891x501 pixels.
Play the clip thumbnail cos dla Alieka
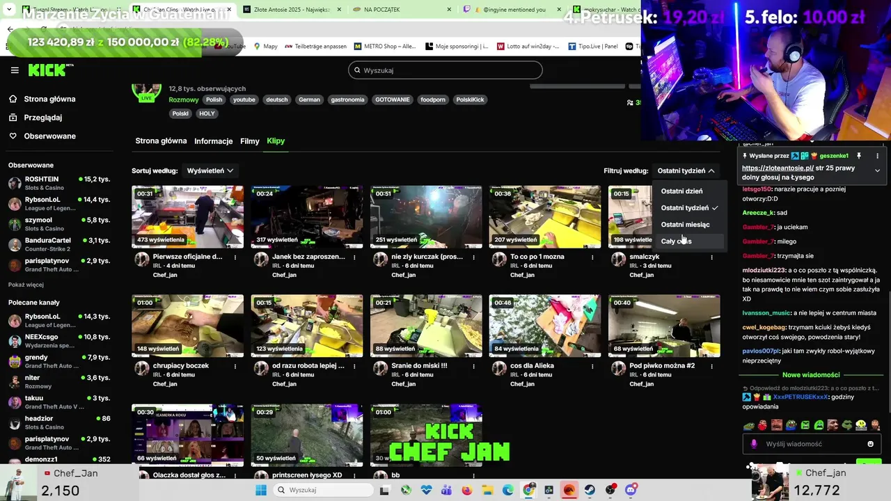[x=545, y=326]
